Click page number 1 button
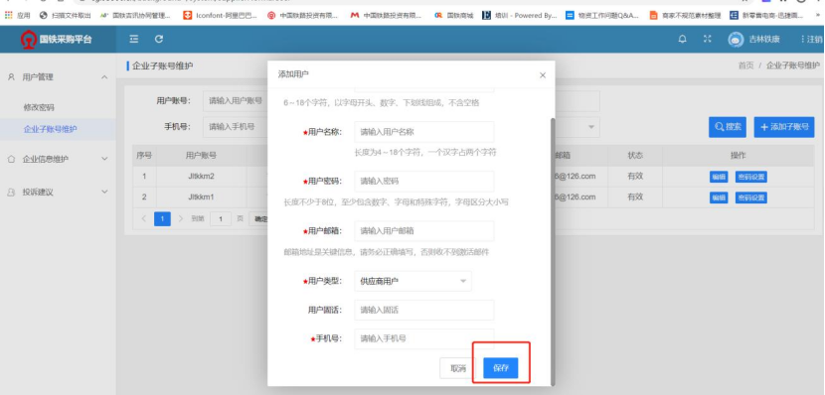 click(163, 218)
